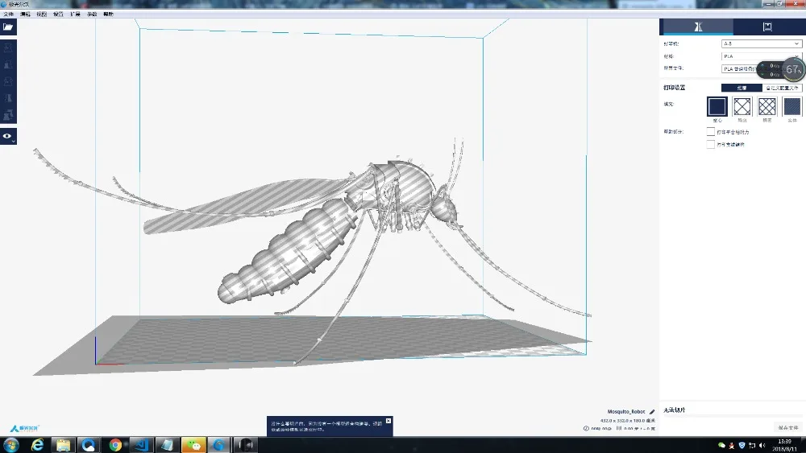The width and height of the screenshot is (806, 453).
Task: Select the Scale tool in left toolbar
Action: click(8, 65)
